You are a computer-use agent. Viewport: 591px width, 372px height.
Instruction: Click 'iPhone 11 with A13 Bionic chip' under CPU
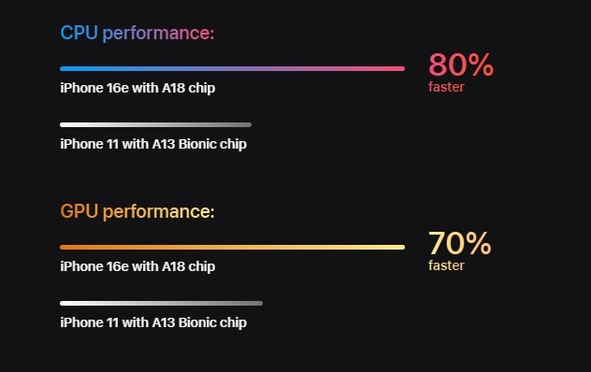[153, 144]
